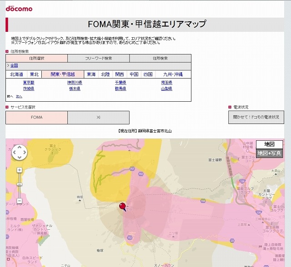
Task: Pan the map up with arrow control
Action: pos(20,148)
